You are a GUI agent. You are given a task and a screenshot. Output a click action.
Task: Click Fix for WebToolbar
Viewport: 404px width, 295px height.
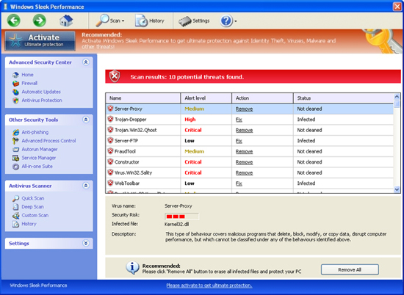pyautogui.click(x=239, y=183)
